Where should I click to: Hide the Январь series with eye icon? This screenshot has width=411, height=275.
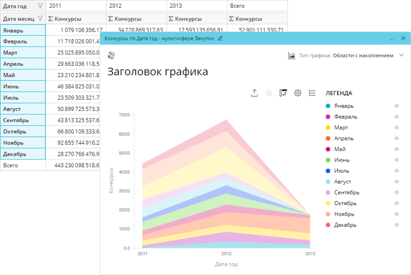point(396,106)
